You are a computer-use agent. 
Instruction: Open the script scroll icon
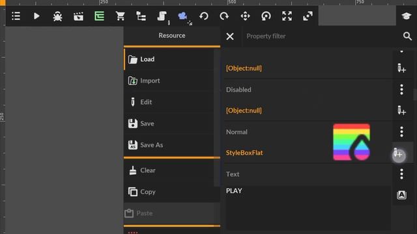(x=162, y=16)
